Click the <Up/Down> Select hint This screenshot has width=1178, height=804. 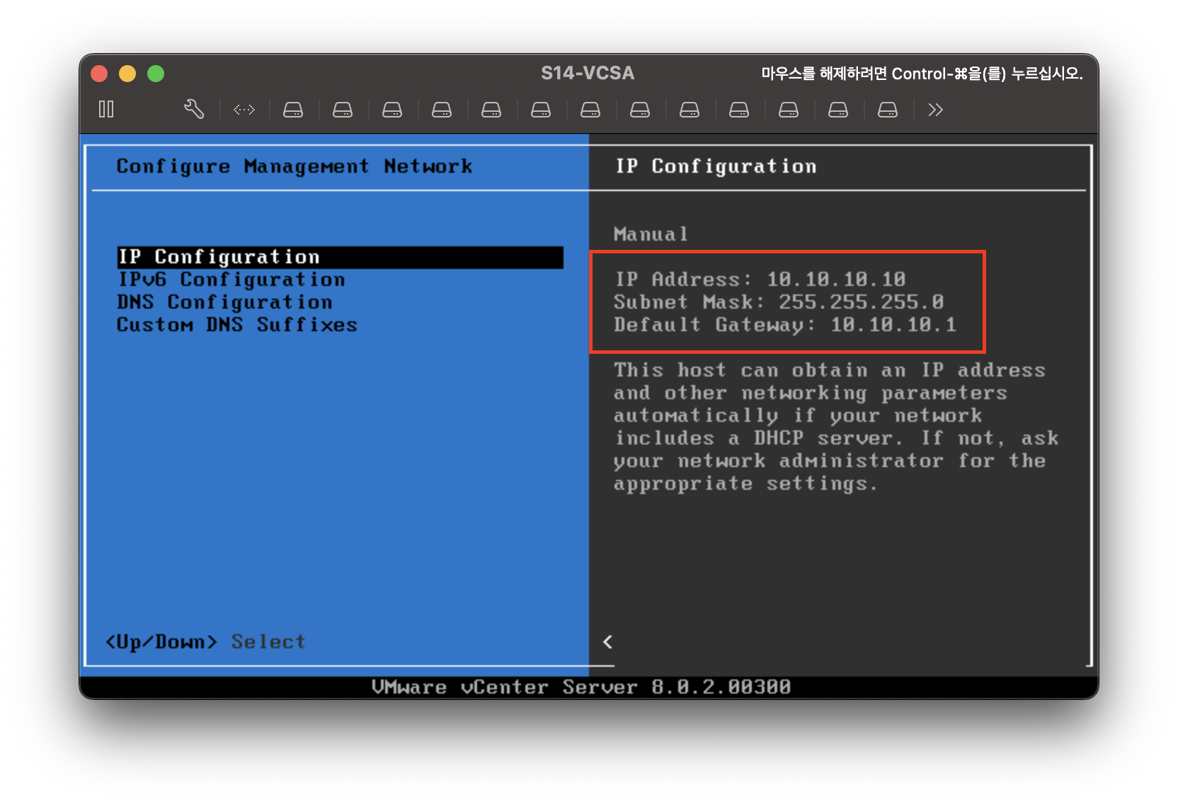pos(205,642)
